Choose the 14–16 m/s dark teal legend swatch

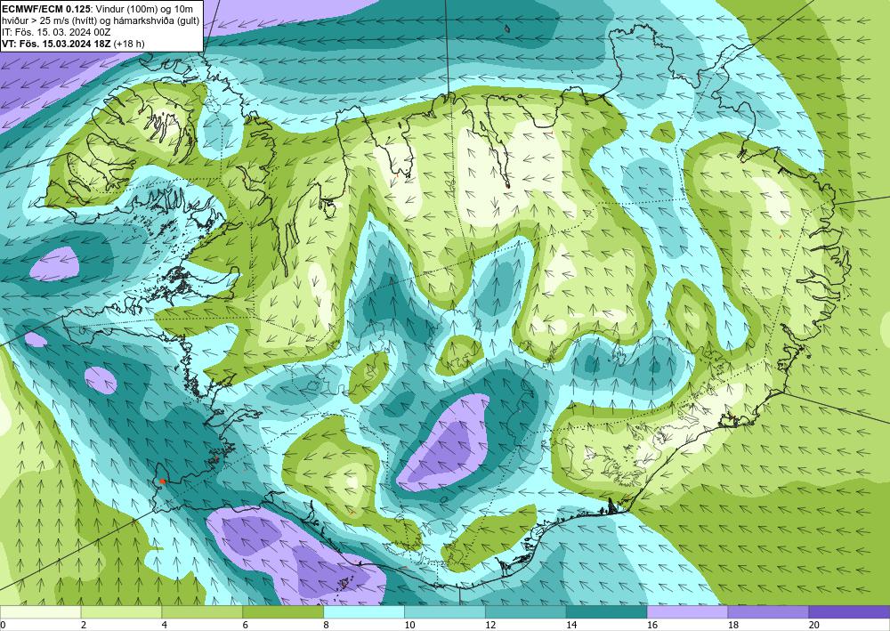coord(606,612)
